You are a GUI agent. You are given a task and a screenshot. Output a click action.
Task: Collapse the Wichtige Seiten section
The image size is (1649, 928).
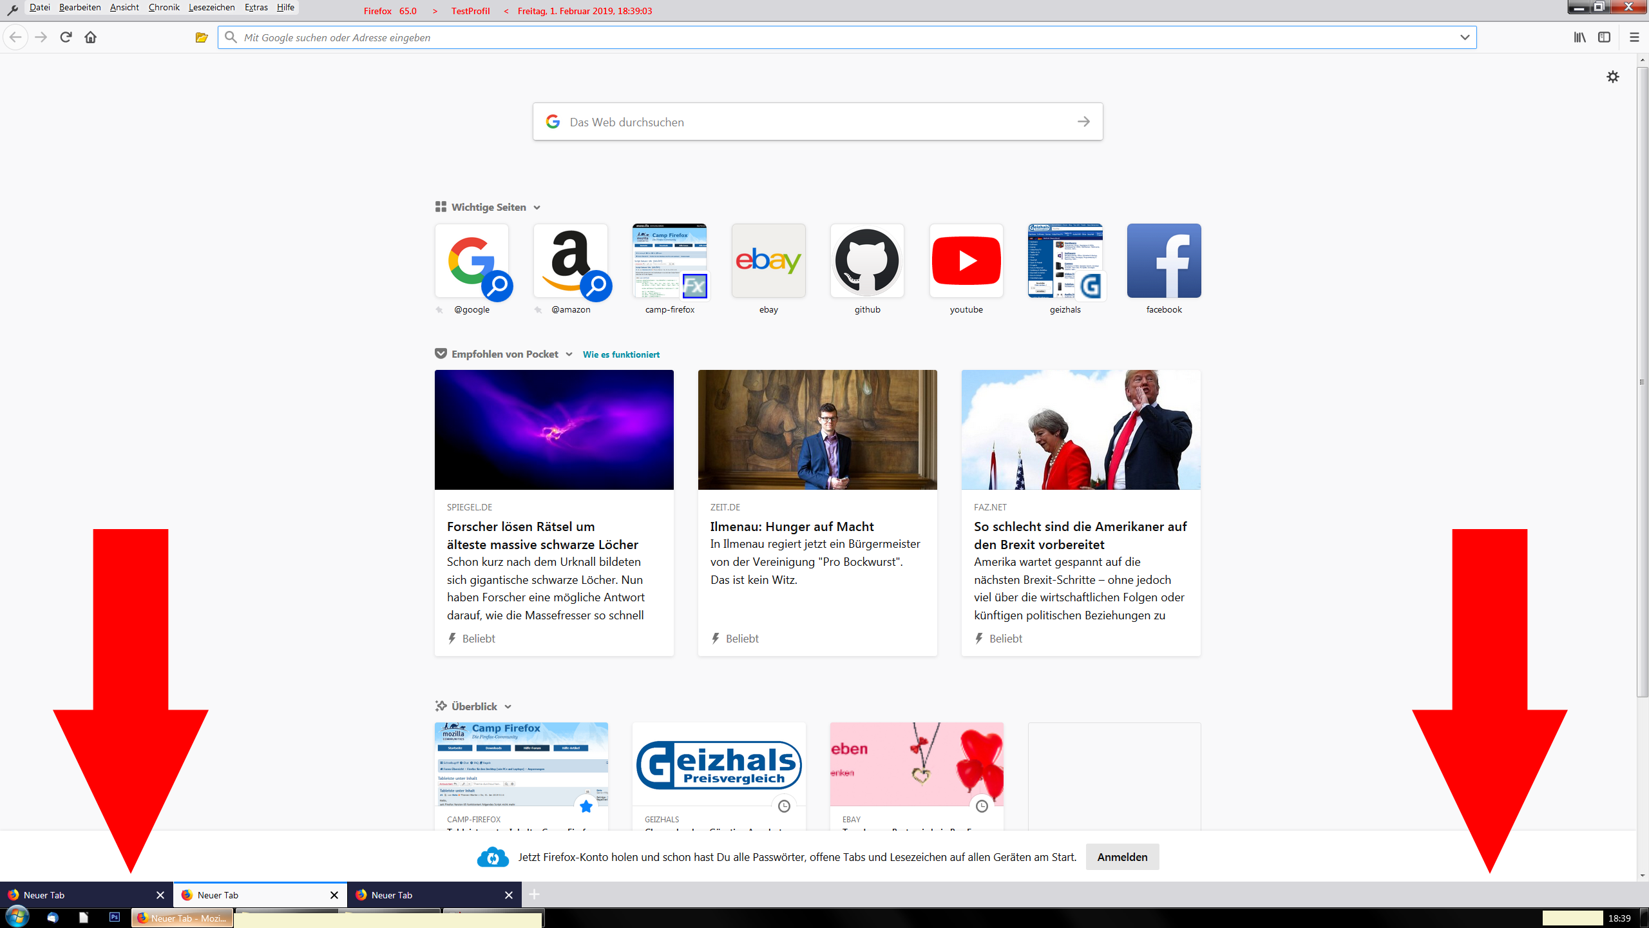(x=537, y=208)
